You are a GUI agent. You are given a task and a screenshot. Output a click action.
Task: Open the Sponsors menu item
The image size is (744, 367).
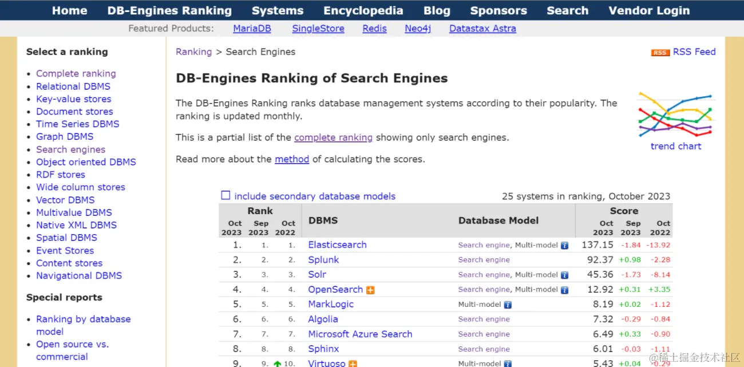(498, 10)
